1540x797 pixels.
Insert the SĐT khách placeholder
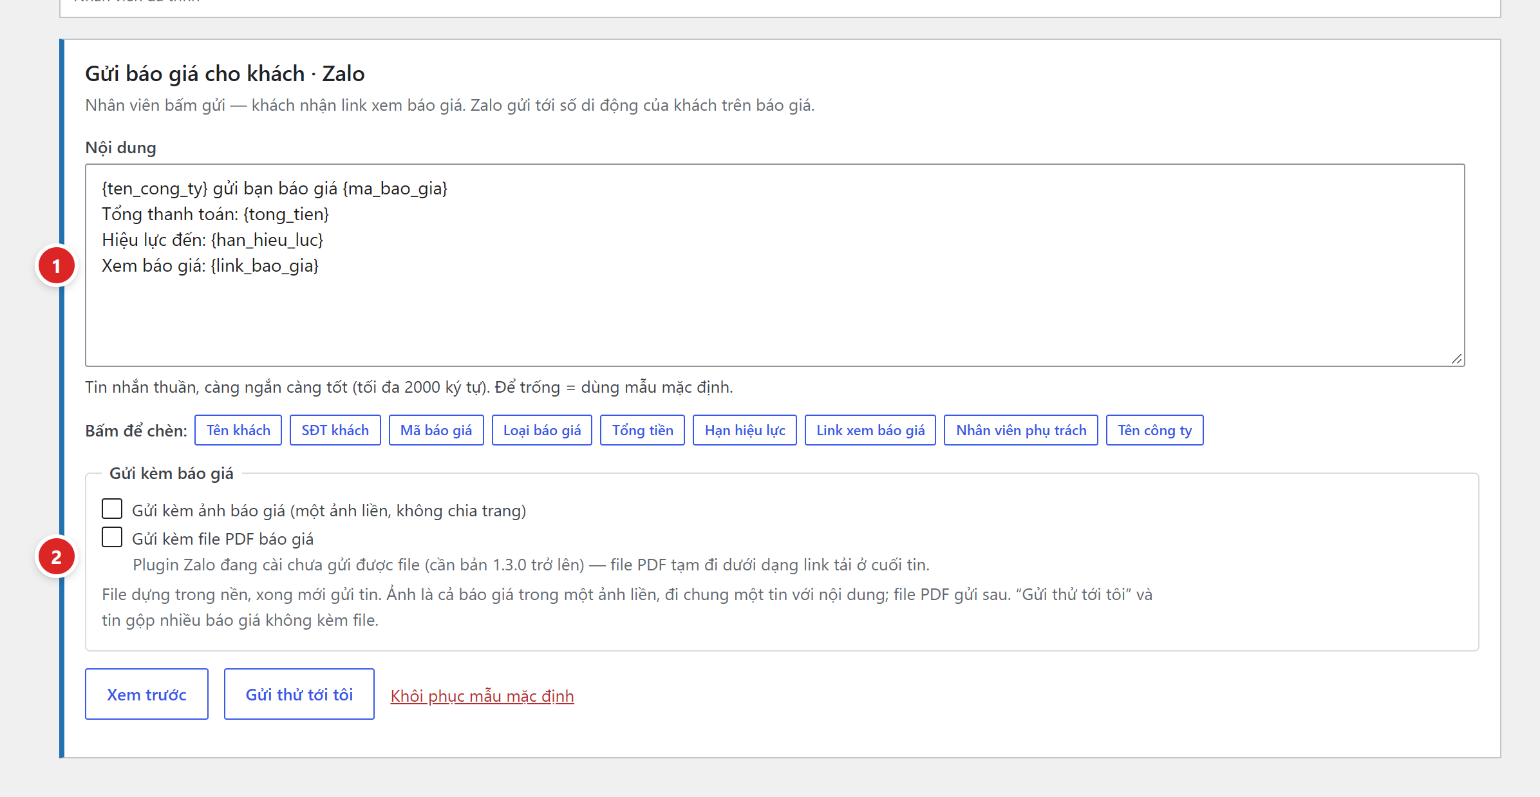pyautogui.click(x=335, y=430)
